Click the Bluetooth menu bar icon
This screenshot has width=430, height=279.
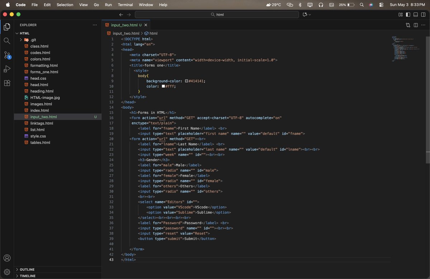tap(300, 5)
